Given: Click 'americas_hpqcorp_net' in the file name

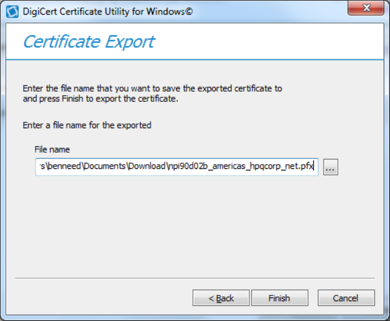Looking at the screenshot, I should coord(251,167).
